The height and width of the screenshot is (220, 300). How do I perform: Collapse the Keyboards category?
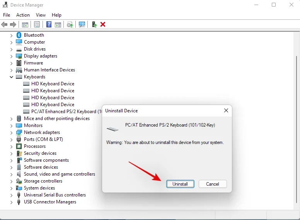11,77
